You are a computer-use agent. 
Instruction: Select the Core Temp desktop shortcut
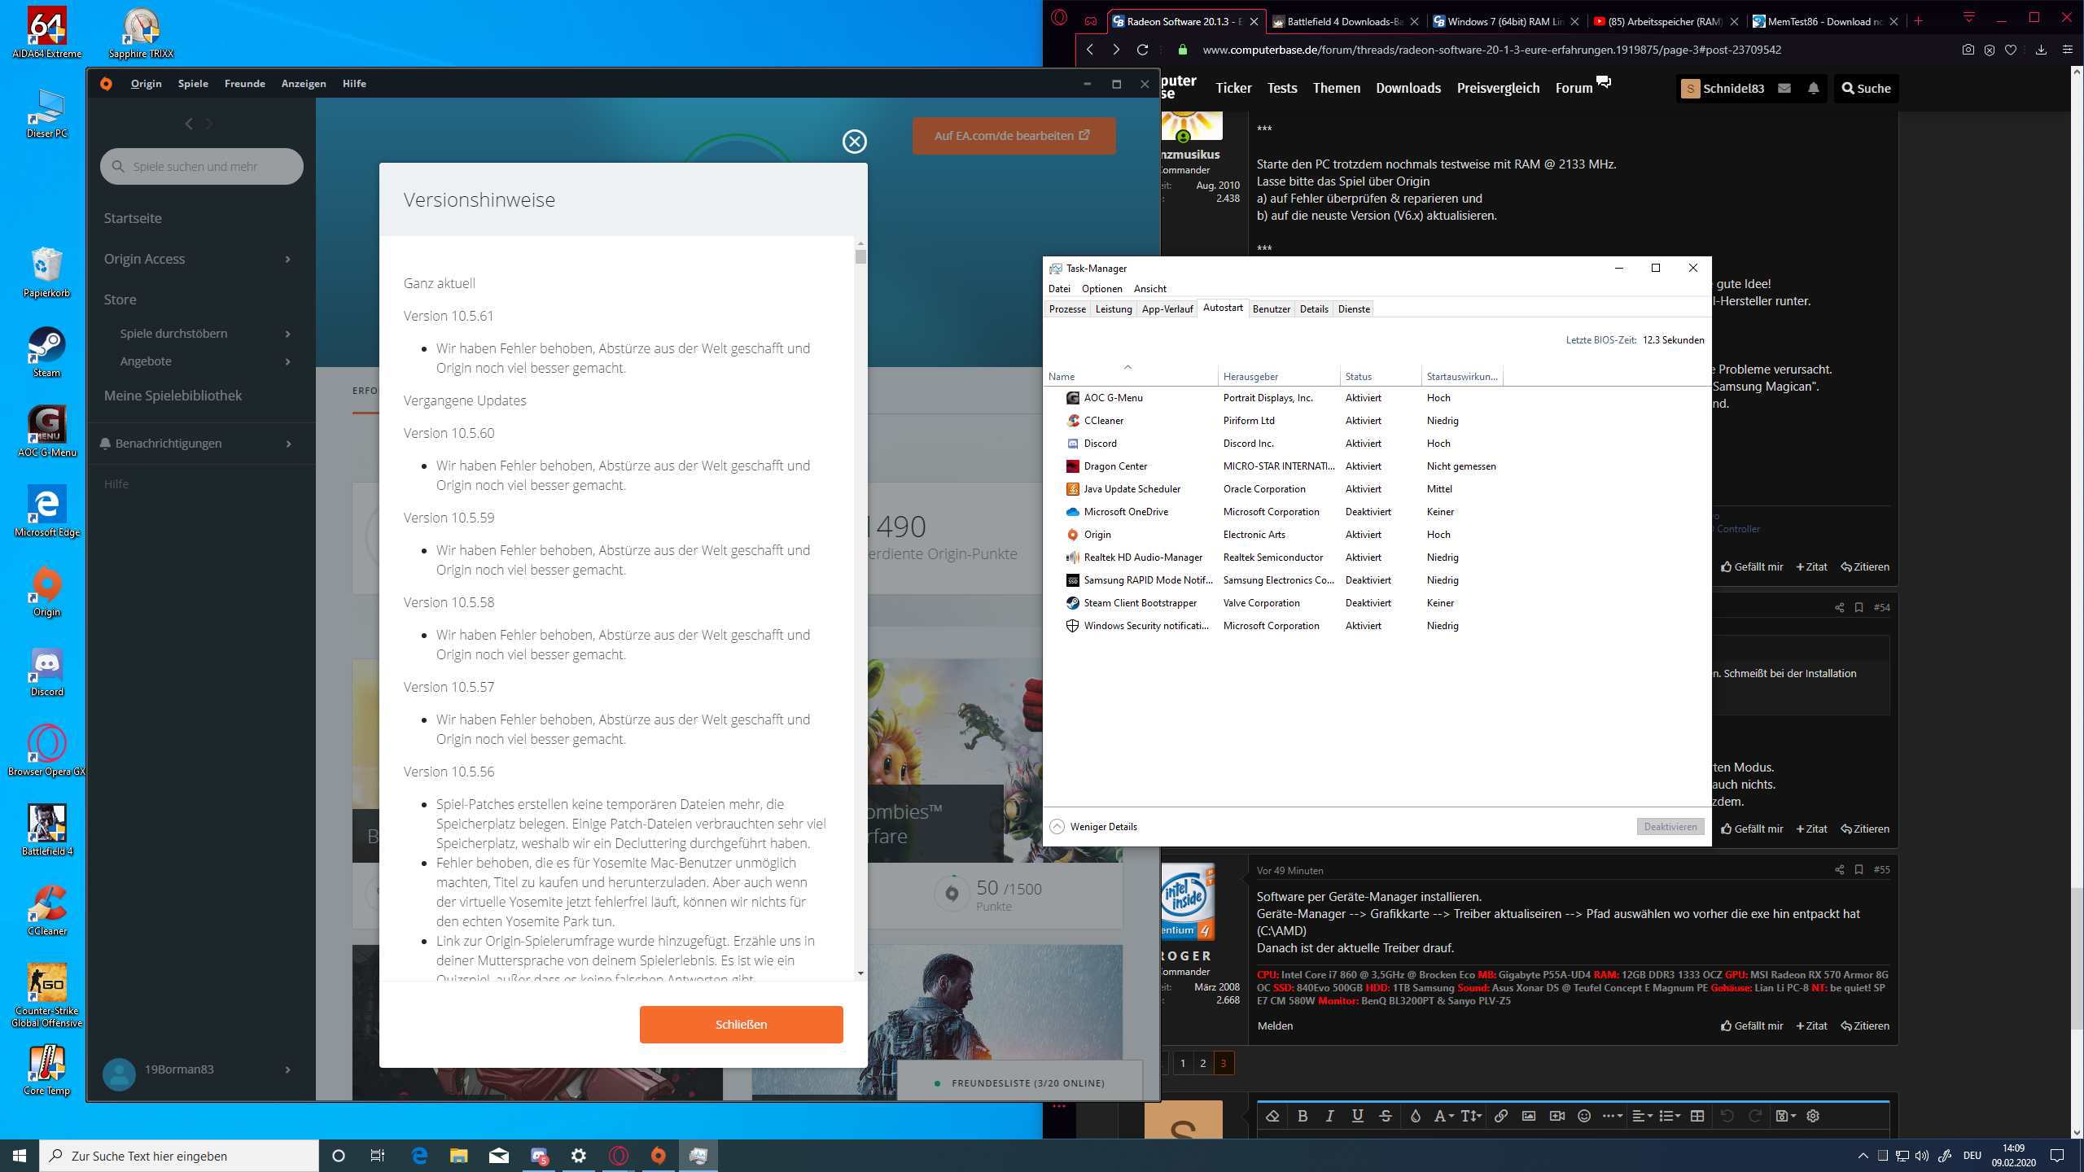coord(46,1070)
